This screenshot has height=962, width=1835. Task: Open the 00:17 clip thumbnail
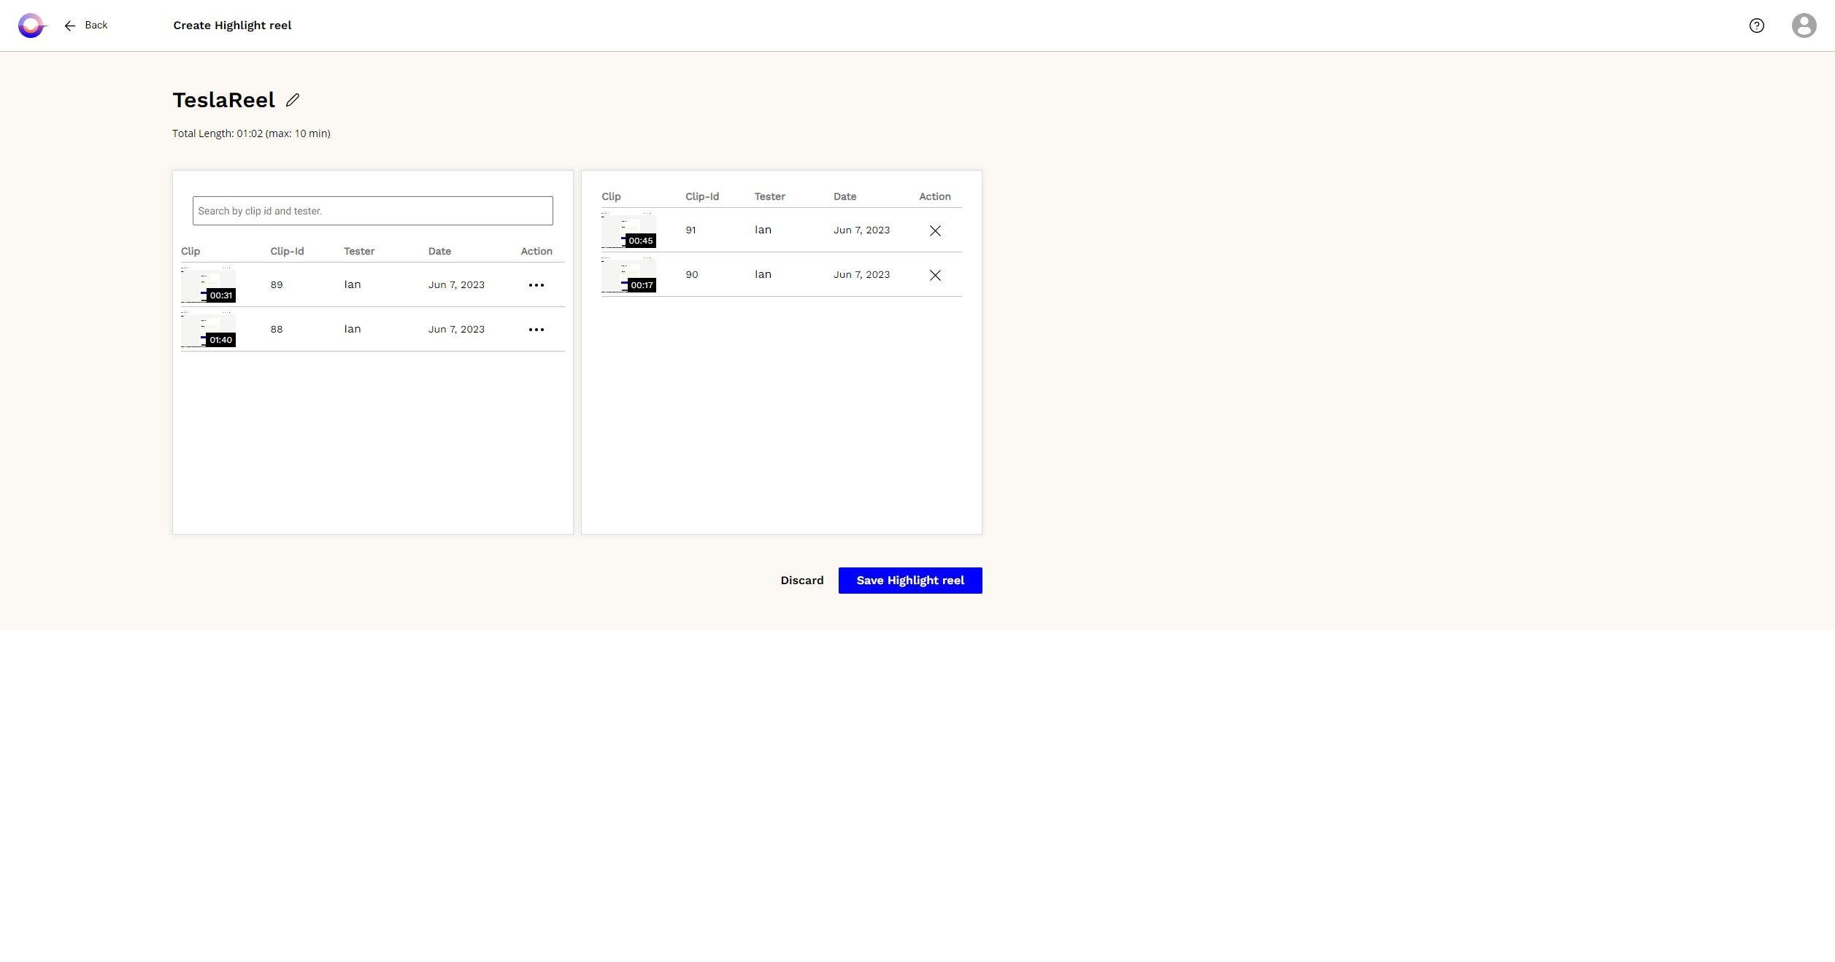[628, 275]
